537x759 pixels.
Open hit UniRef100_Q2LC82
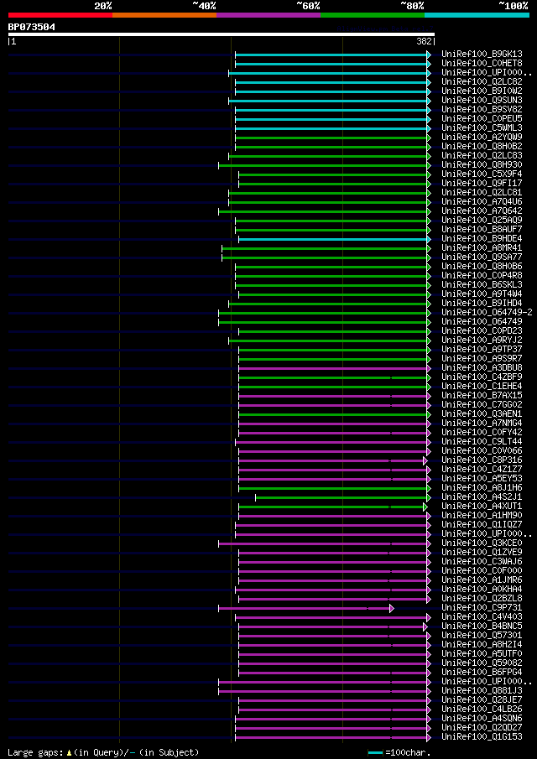coord(482,82)
